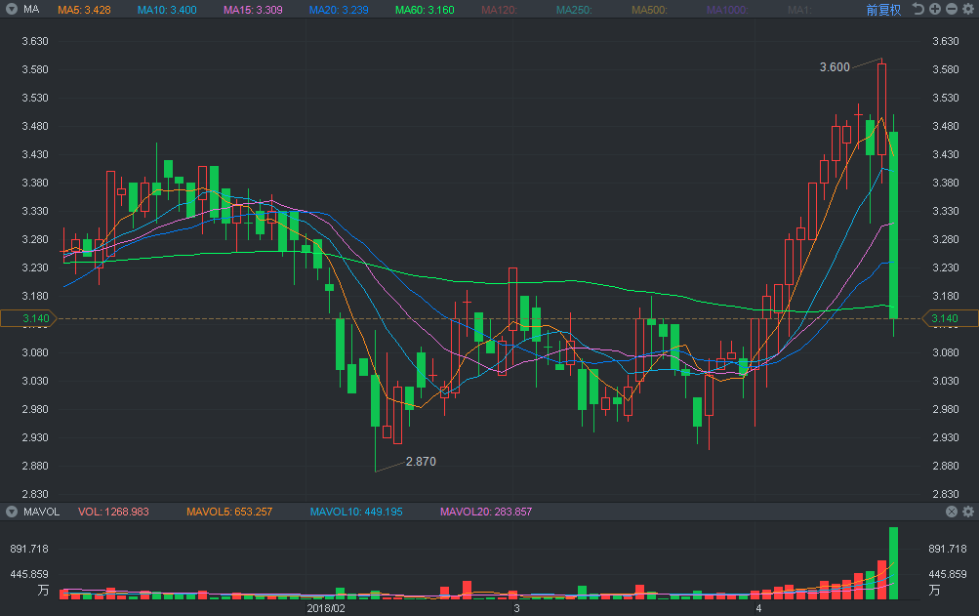Click the 2.870 low price annotation
This screenshot has width=979, height=616.
pos(421,462)
